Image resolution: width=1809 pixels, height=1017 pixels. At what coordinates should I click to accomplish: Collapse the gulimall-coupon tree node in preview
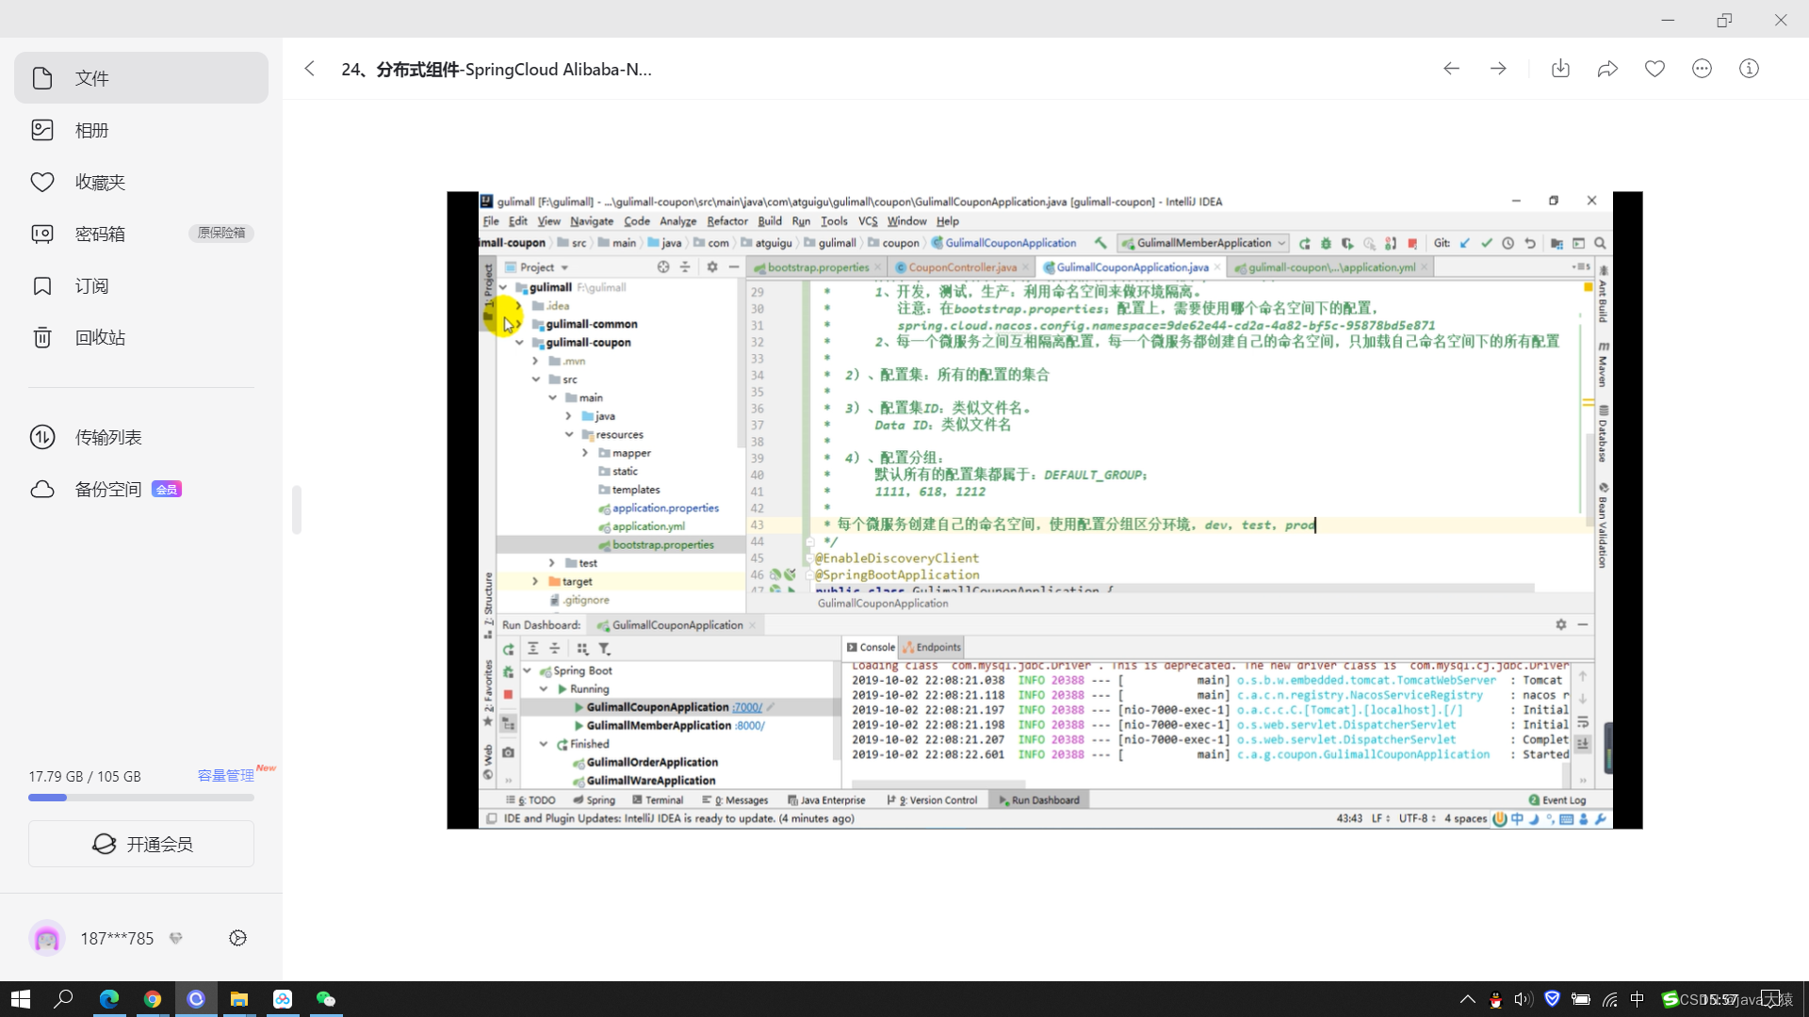[x=519, y=343]
